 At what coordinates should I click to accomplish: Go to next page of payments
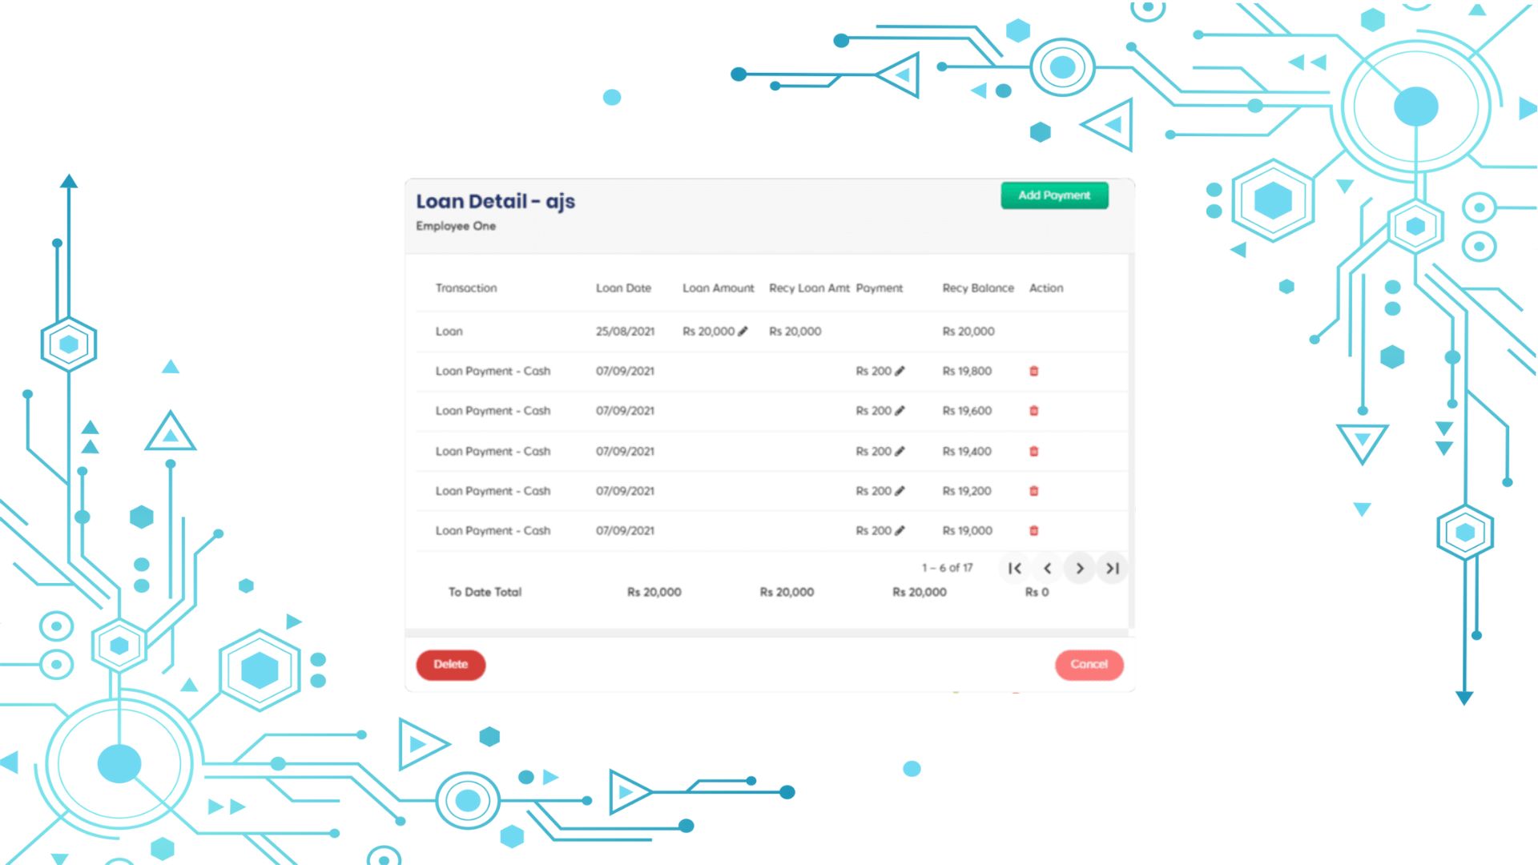(x=1080, y=568)
